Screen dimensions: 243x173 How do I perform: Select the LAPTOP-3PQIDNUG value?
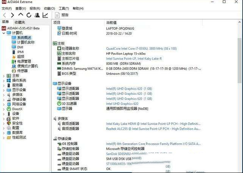120,28
